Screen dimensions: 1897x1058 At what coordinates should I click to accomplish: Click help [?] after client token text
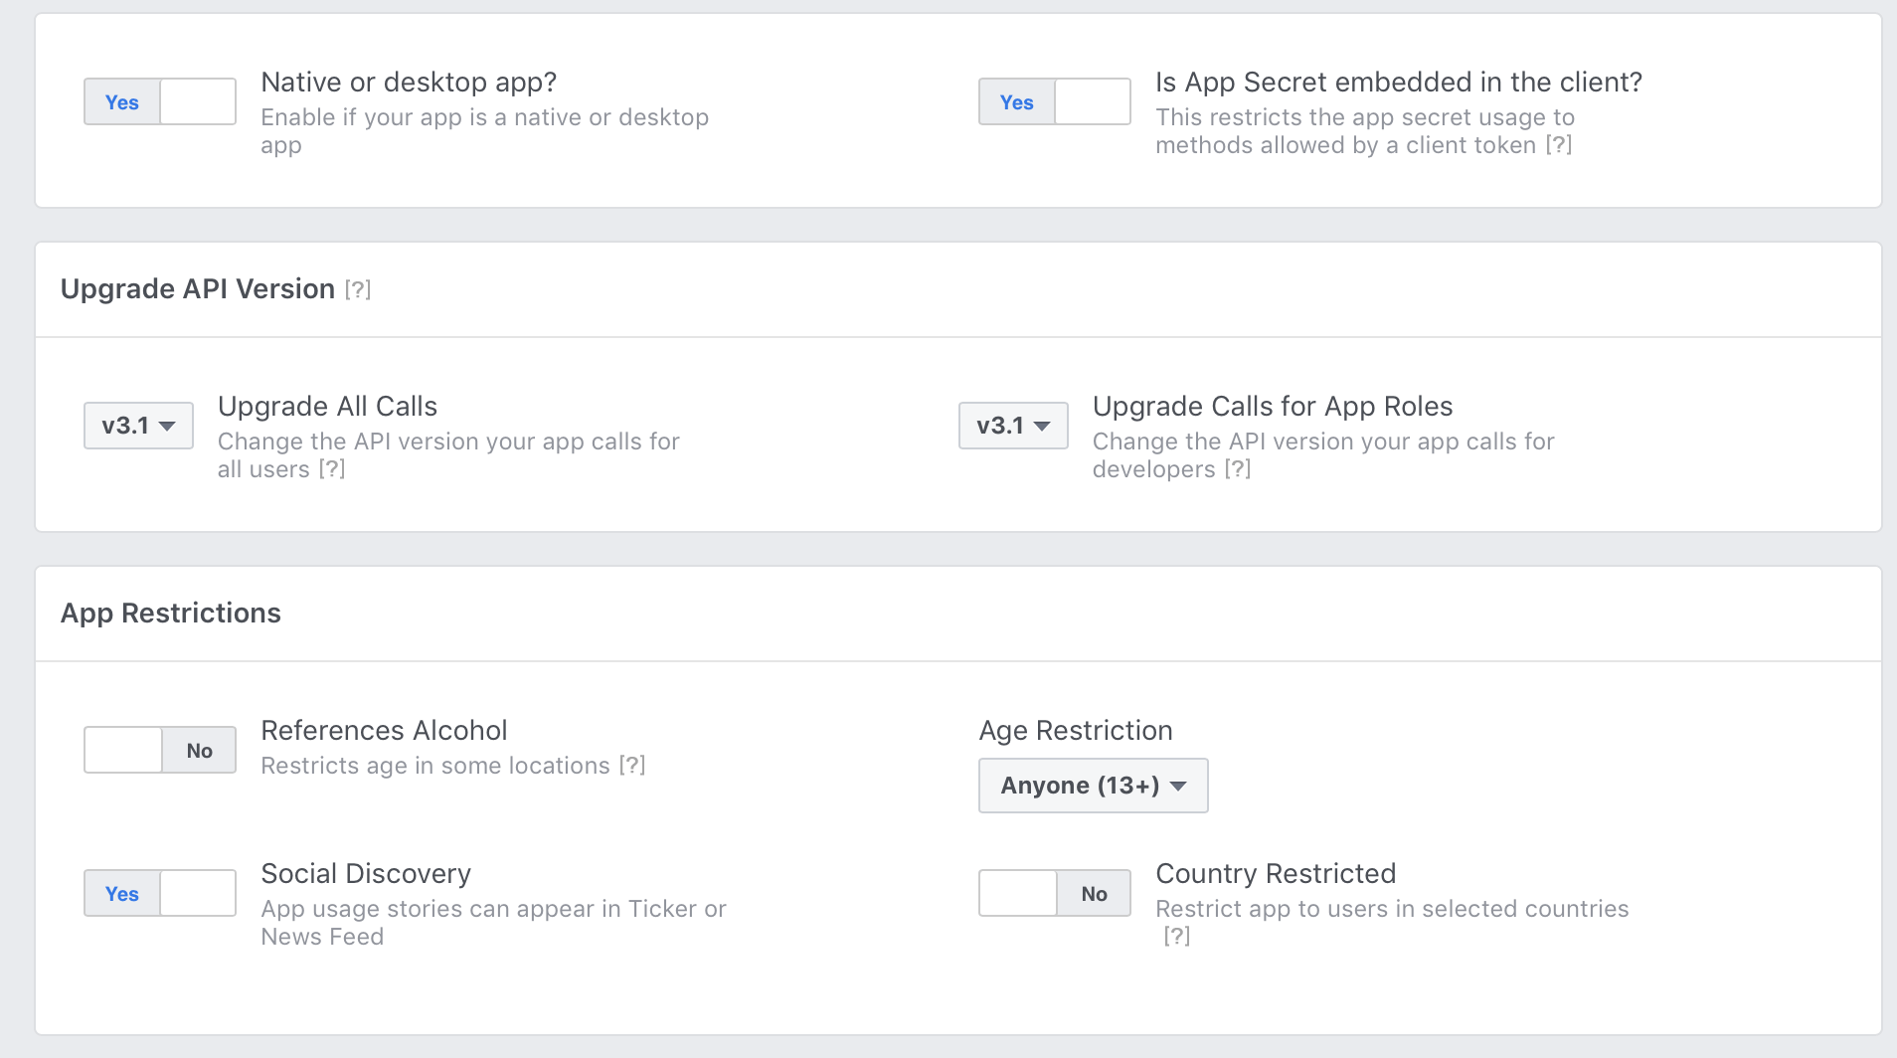point(1558,145)
